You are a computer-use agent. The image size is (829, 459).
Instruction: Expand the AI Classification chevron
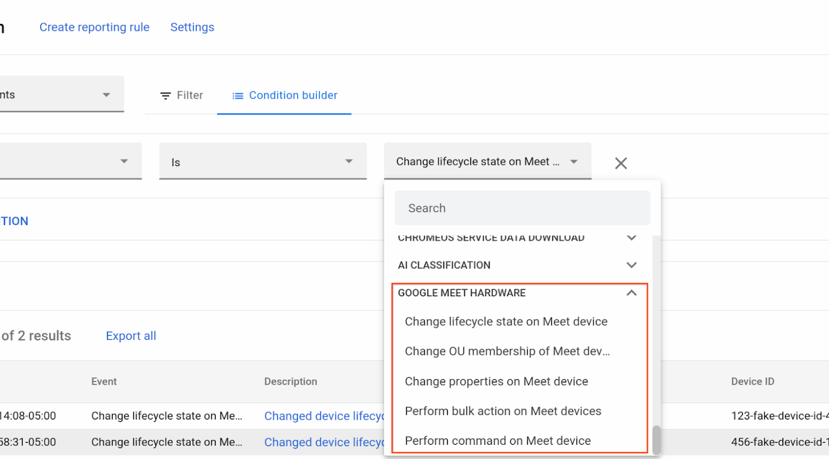pos(631,265)
